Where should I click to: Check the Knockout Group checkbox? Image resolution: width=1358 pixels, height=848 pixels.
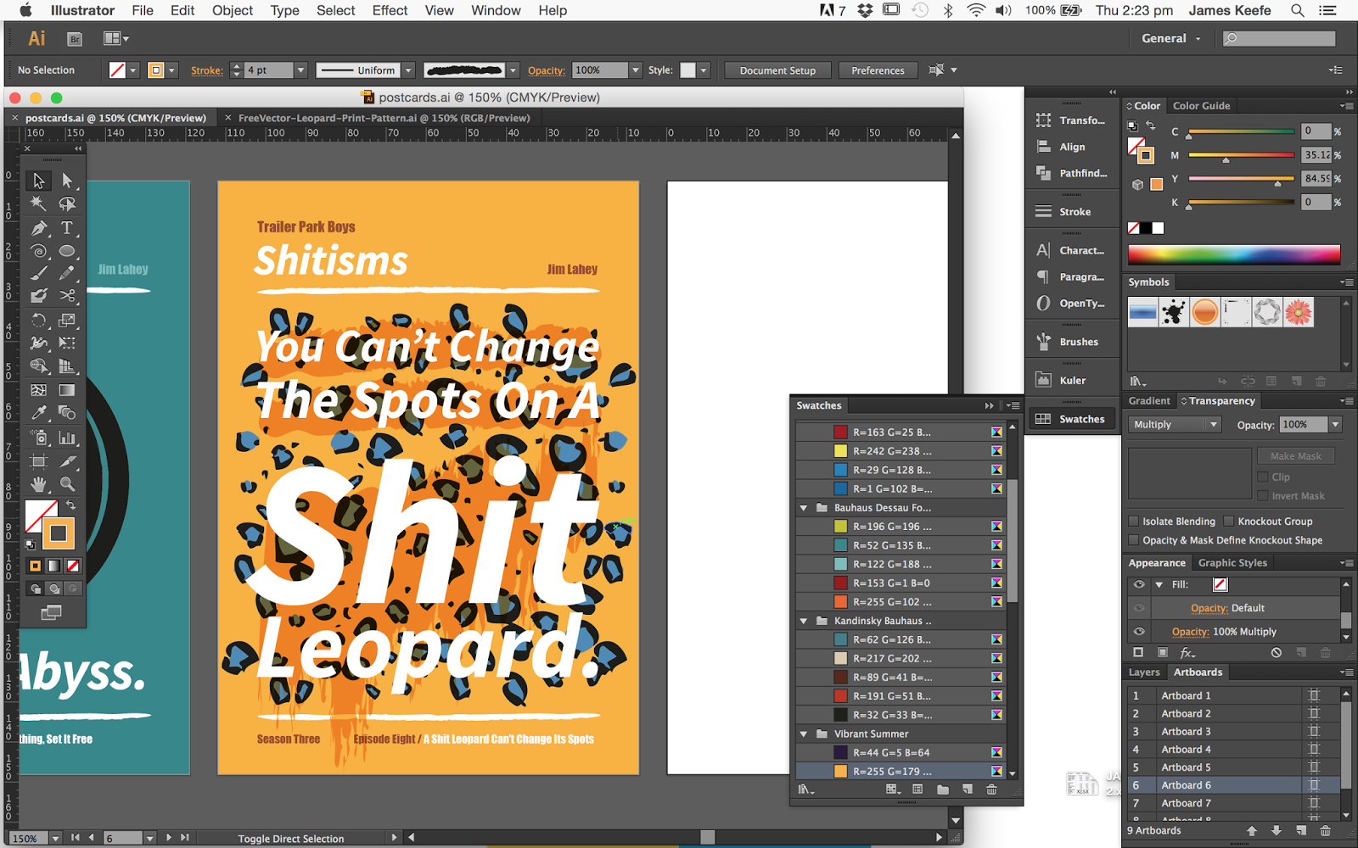tap(1229, 522)
